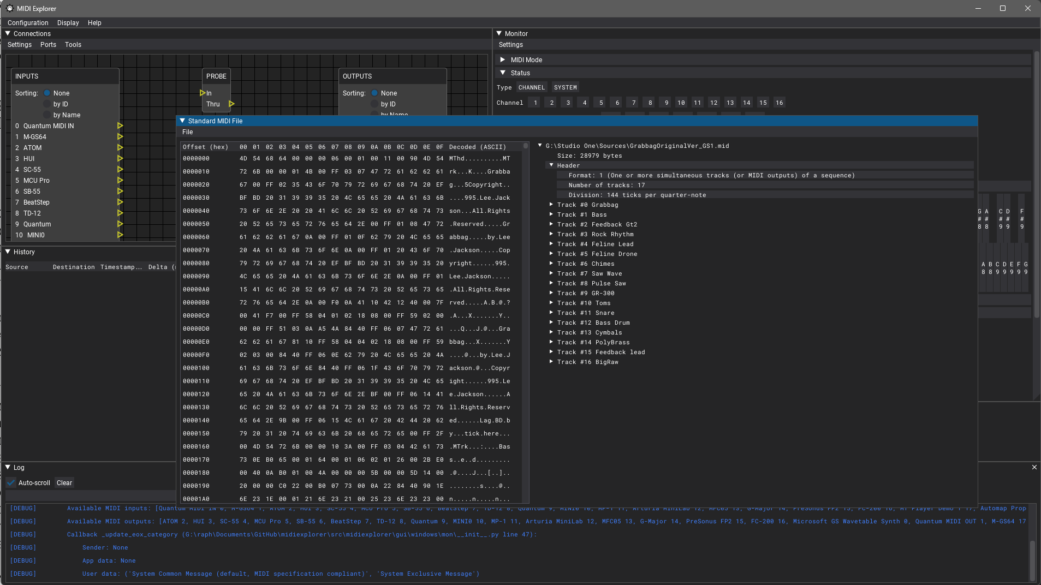Clear the log output
Screen dimensions: 1041x585
pos(64,482)
